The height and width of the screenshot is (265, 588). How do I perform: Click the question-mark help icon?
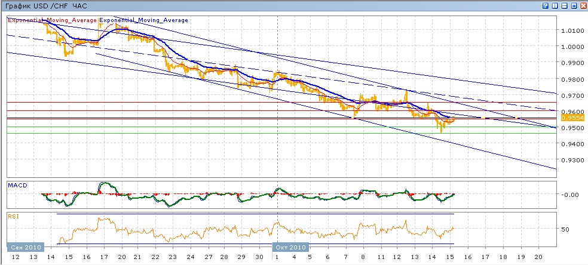click(x=546, y=5)
